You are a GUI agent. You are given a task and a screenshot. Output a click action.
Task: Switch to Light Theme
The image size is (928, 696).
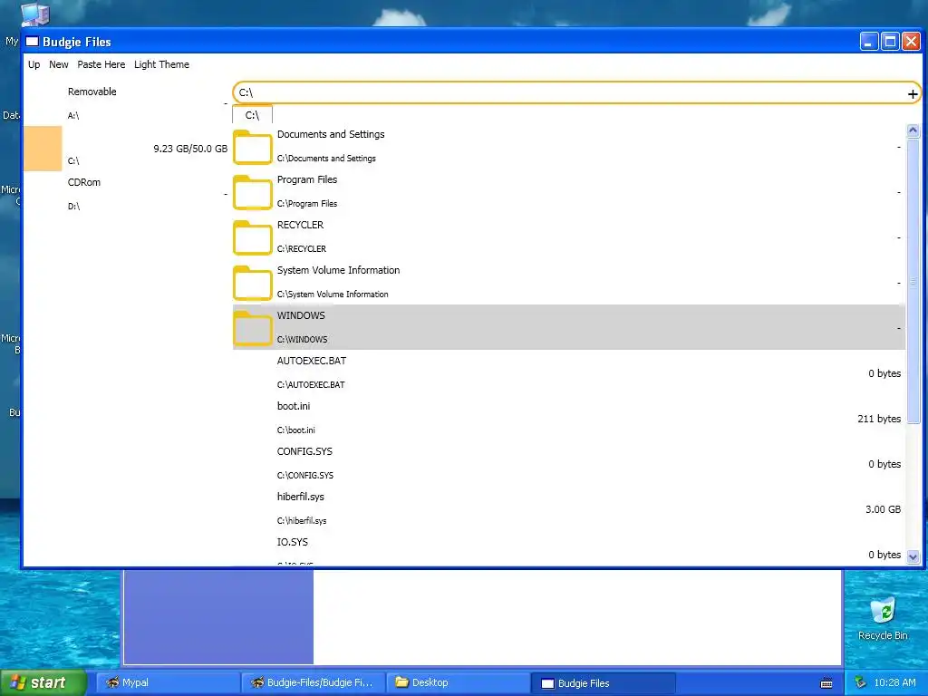(x=161, y=64)
